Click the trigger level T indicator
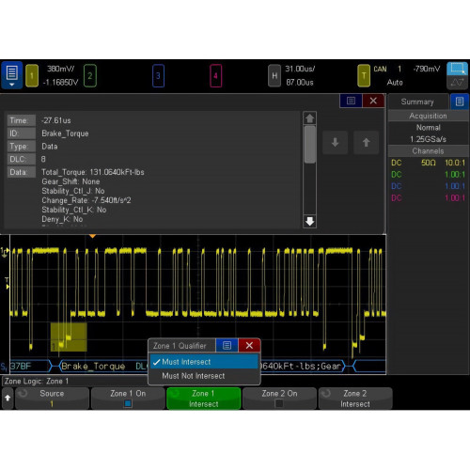 (x=7, y=283)
